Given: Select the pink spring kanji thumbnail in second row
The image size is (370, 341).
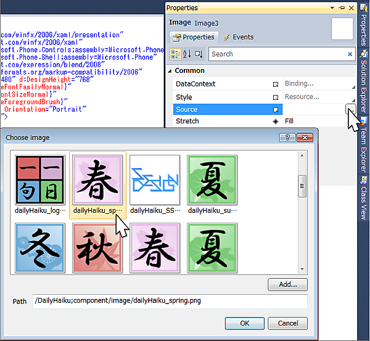Looking at the screenshot, I should click(155, 248).
